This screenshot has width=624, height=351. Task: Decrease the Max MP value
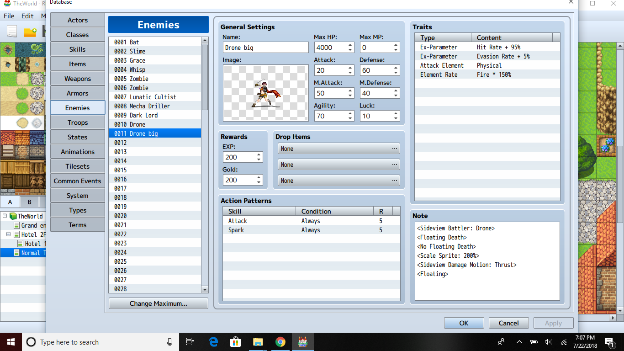tap(396, 50)
